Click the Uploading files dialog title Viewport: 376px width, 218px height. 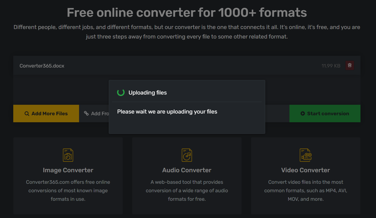[x=148, y=93]
